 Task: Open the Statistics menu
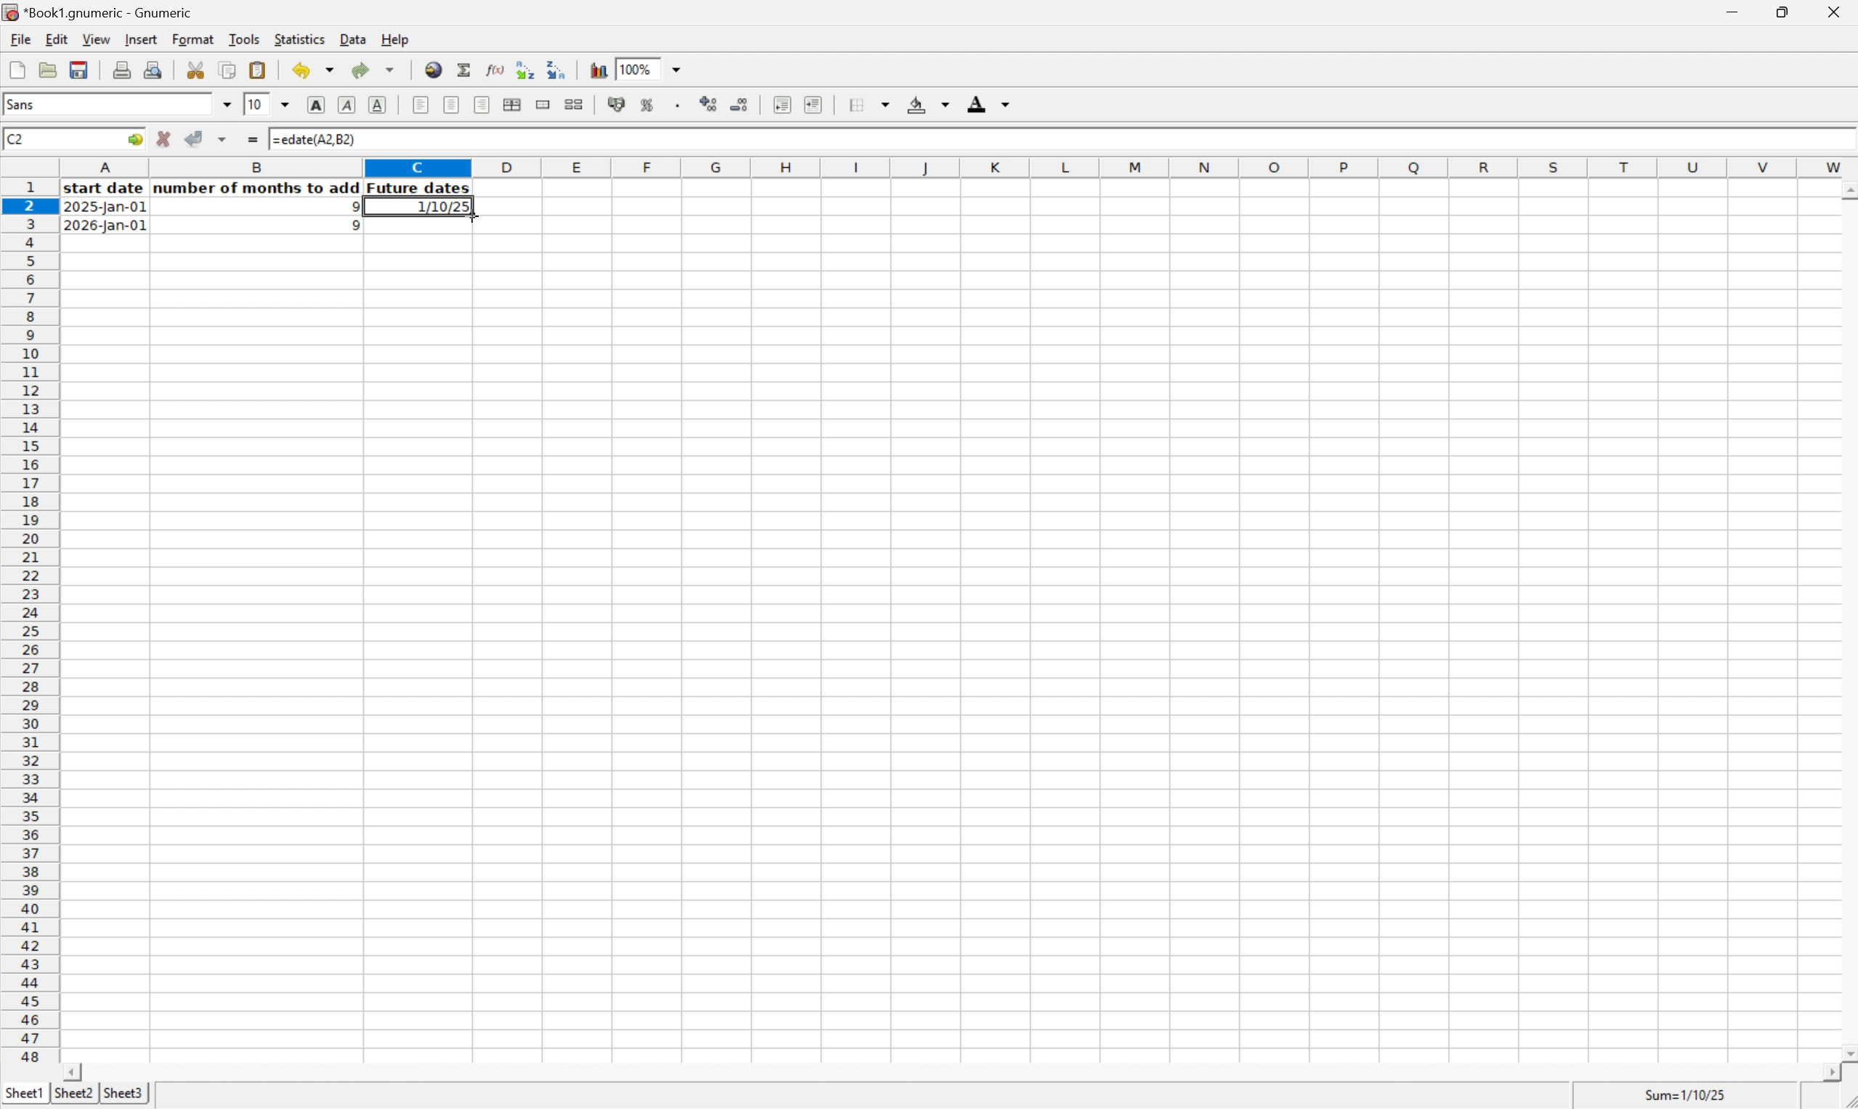[x=300, y=39]
